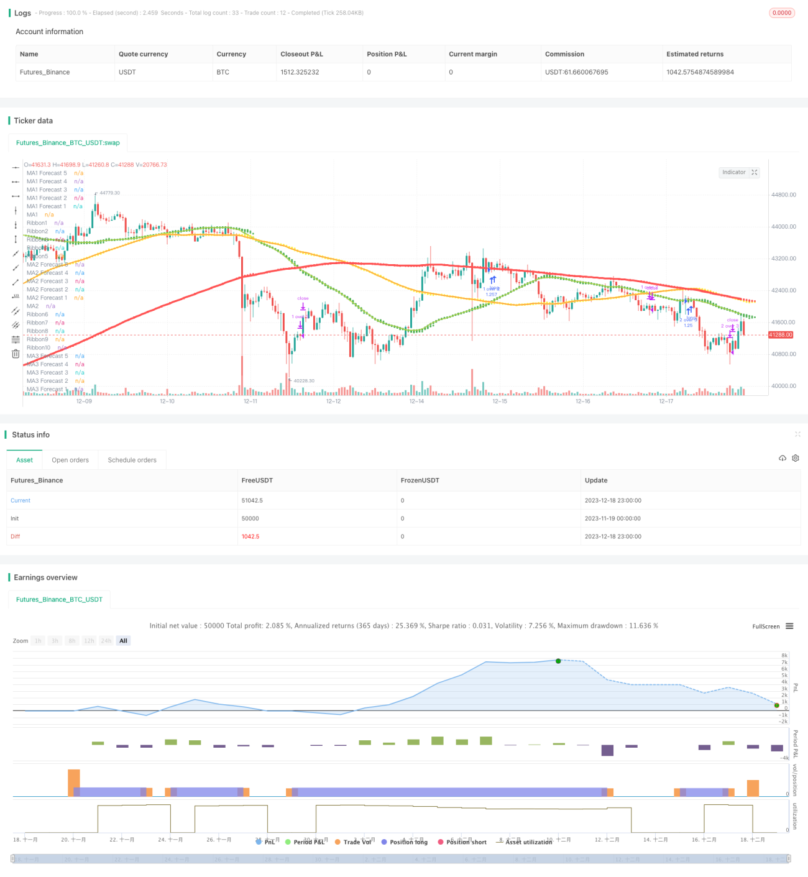Select the horizontal straight line drawing tool
The image size is (808, 877).
(16, 167)
